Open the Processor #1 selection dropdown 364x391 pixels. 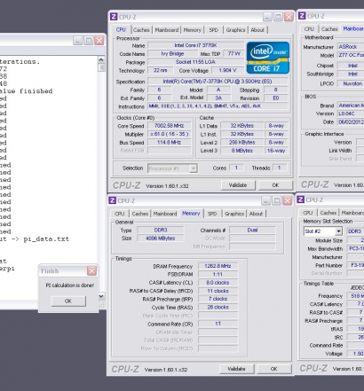coord(194,168)
